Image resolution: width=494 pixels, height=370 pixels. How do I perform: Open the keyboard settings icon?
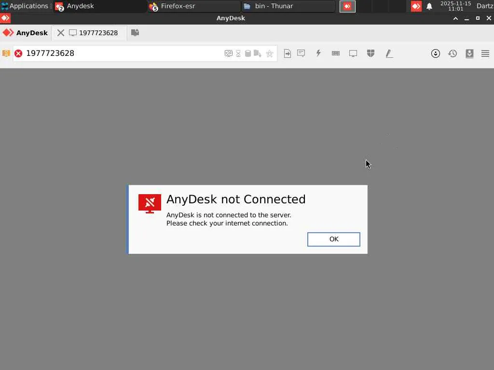pyautogui.click(x=336, y=53)
